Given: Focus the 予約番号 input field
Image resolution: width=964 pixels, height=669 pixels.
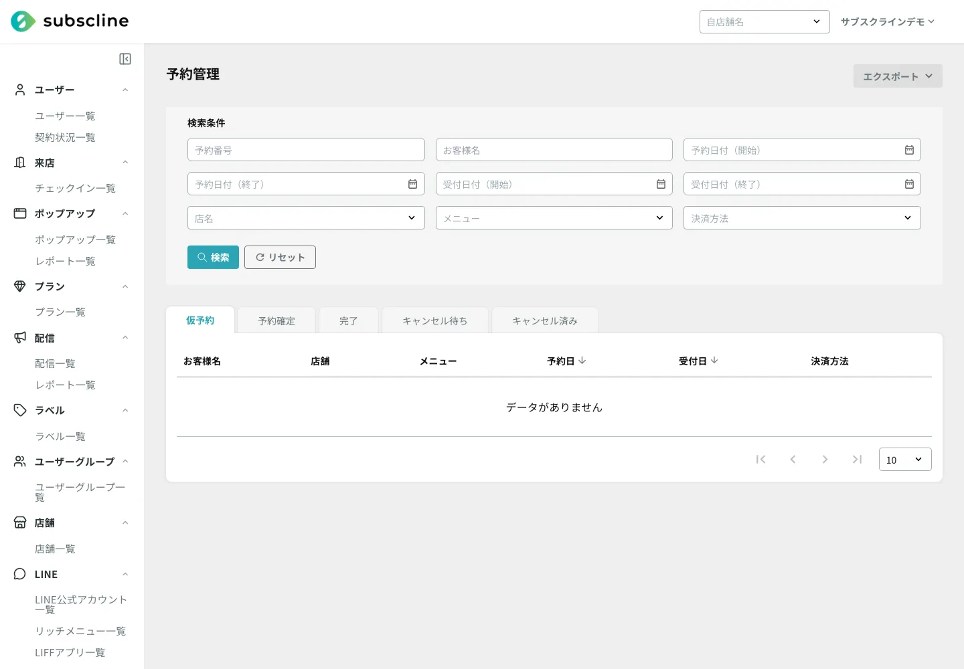Looking at the screenshot, I should coord(306,150).
